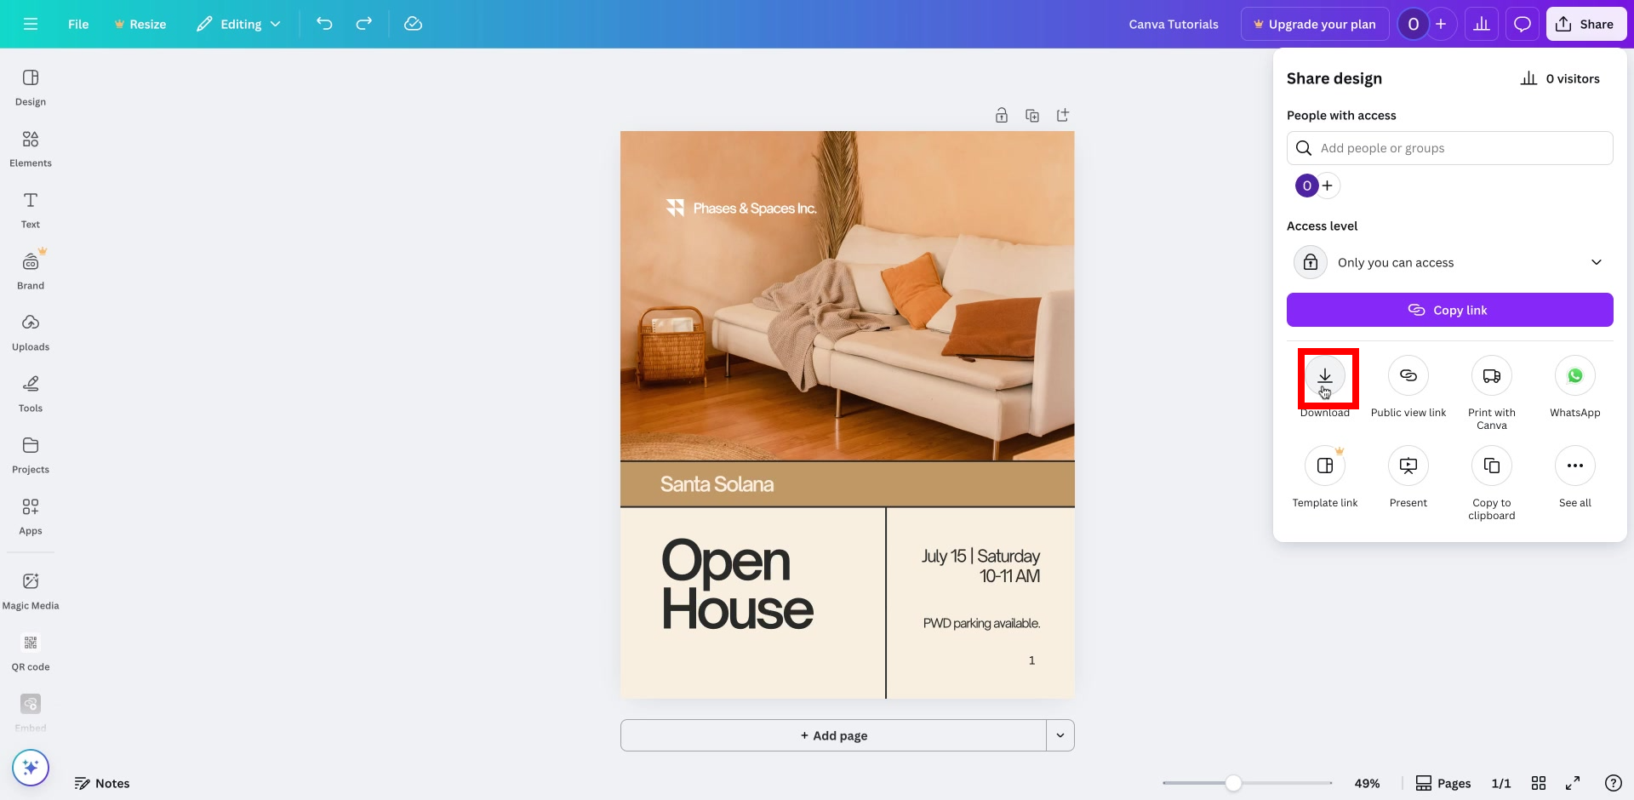Open the Brand panel

[x=30, y=270]
